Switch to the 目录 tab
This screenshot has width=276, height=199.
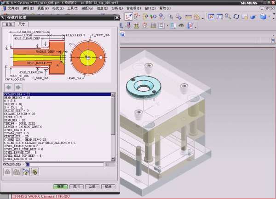coord(9,23)
